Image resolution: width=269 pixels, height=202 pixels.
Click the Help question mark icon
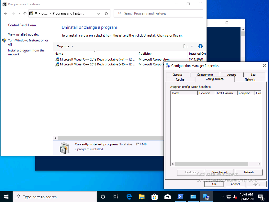click(200, 46)
